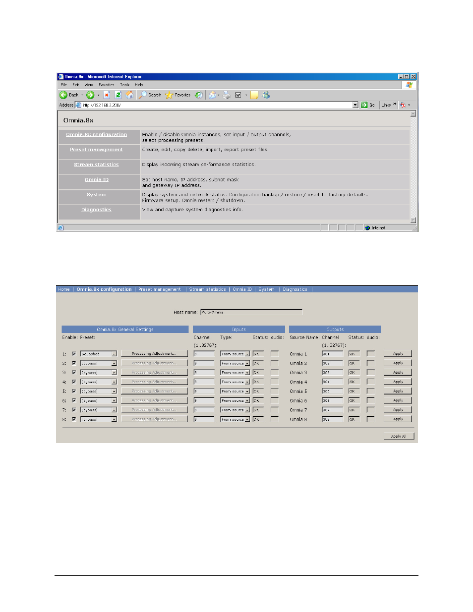Toggle the Enable checkbox for instance 7
Viewport: 473px width, 612px height.
point(74,410)
